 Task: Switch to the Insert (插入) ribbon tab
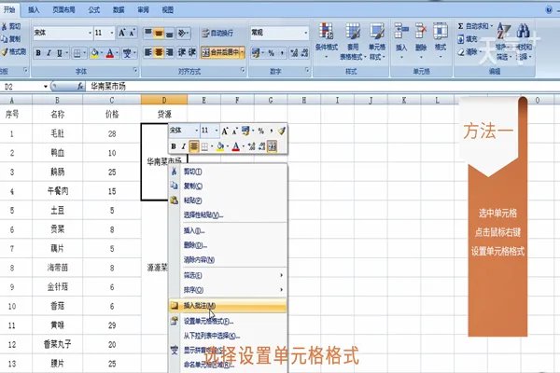pos(34,10)
